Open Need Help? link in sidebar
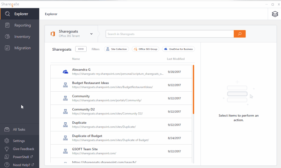The height and width of the screenshot is (168, 281). pyautogui.click(x=21, y=165)
